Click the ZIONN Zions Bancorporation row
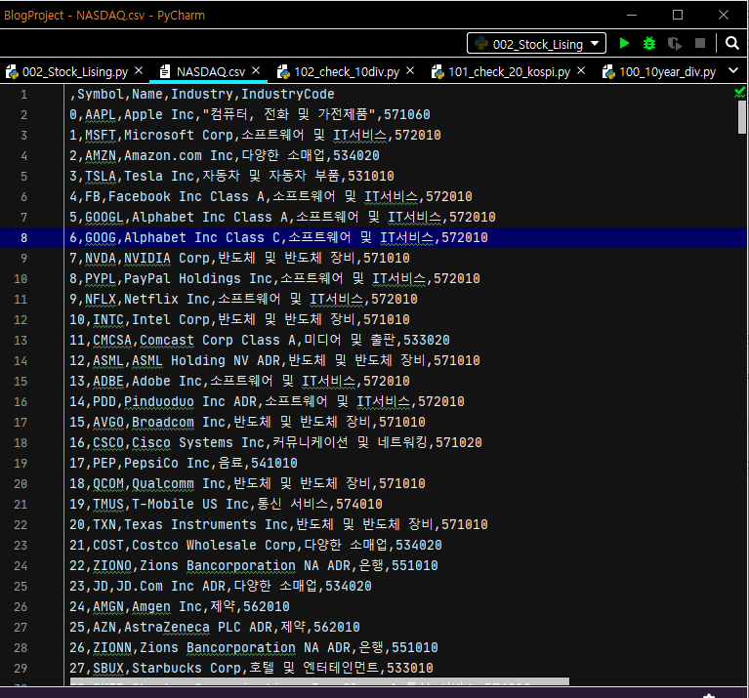Image resolution: width=749 pixels, height=698 pixels. click(x=254, y=648)
